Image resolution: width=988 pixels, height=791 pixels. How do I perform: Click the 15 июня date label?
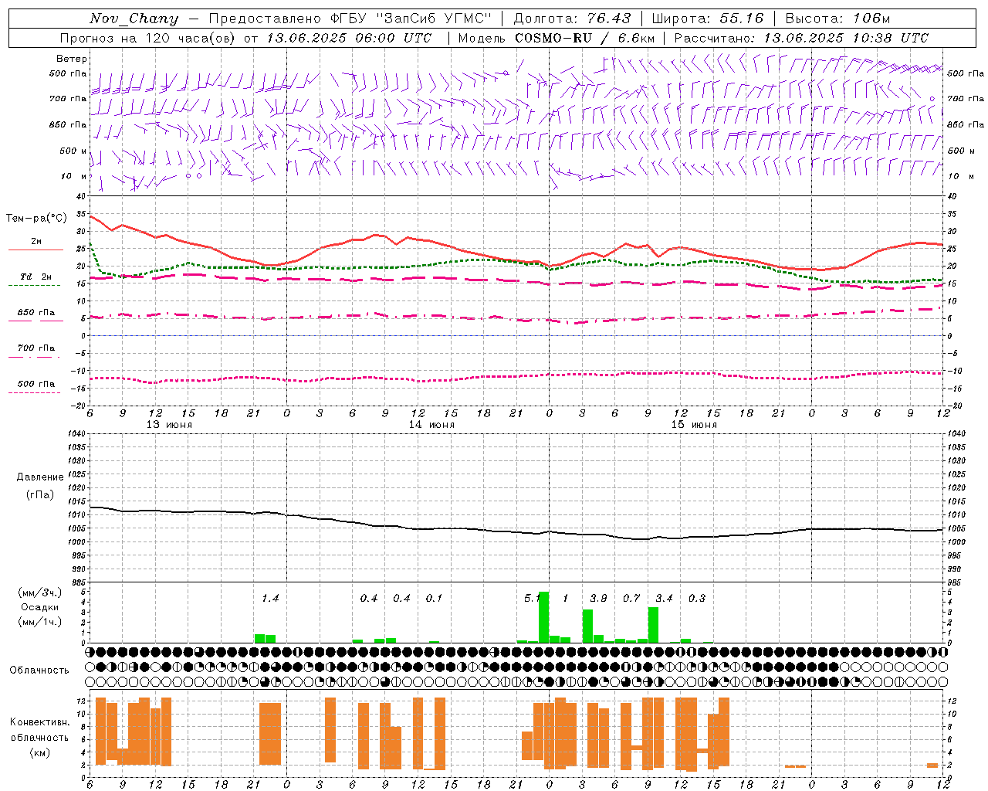point(694,425)
